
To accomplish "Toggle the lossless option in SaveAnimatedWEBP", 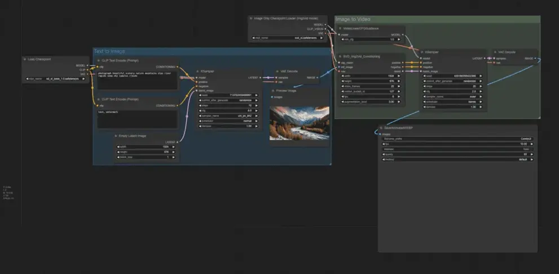I will [x=457, y=149].
